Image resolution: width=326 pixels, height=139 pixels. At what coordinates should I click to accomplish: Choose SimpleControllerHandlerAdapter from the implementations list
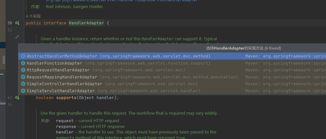point(64,84)
